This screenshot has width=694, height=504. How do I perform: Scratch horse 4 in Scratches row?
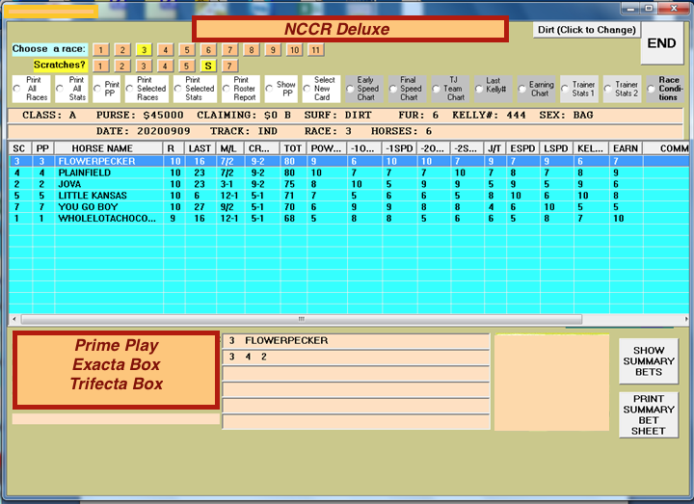(x=166, y=66)
